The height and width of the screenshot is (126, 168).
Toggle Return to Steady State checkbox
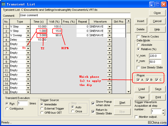[x=93, y=112]
